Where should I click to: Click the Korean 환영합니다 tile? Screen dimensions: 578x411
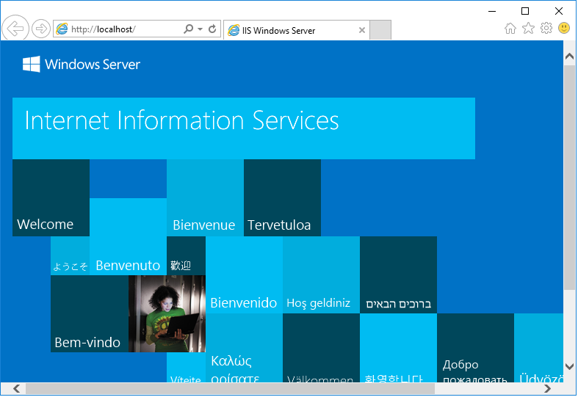399,348
